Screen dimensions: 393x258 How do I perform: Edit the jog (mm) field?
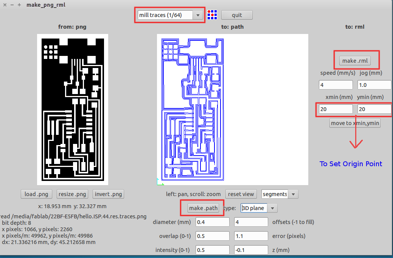[x=374, y=85]
